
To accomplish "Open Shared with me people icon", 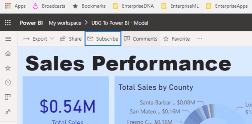I will pyautogui.click(x=8, y=112).
